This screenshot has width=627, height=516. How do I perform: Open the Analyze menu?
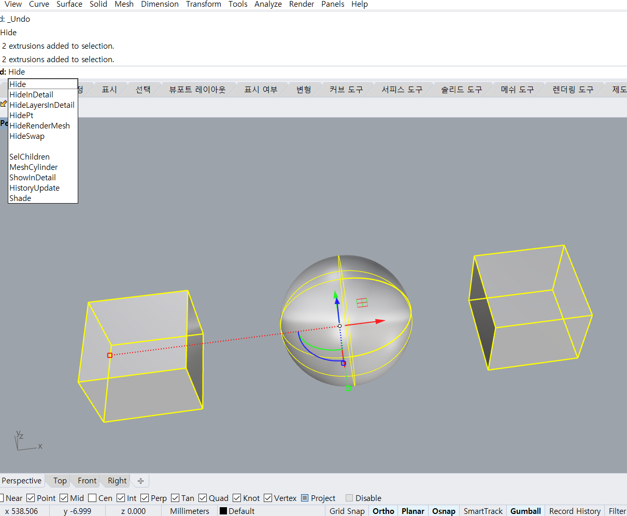pos(268,4)
